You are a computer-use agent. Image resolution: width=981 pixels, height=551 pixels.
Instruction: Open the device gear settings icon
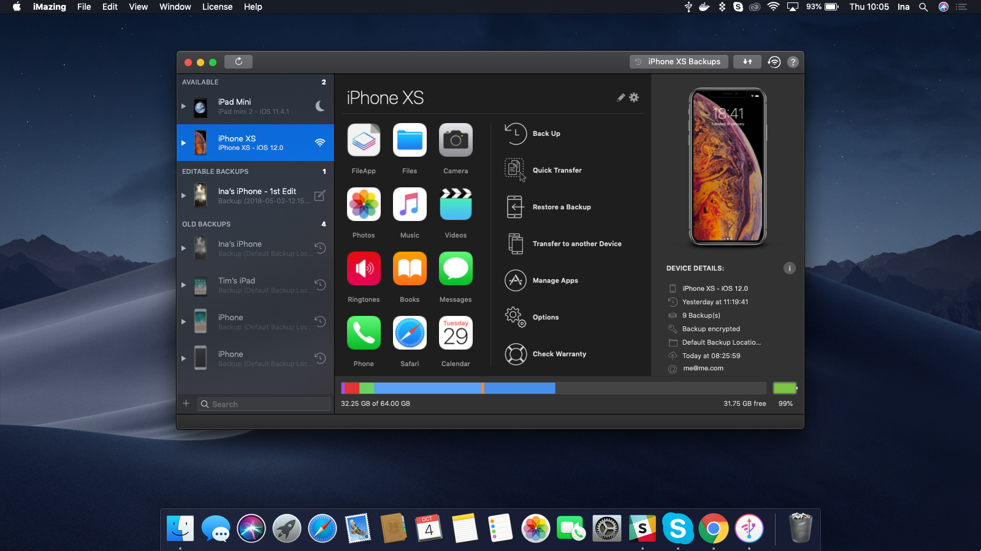(x=634, y=97)
